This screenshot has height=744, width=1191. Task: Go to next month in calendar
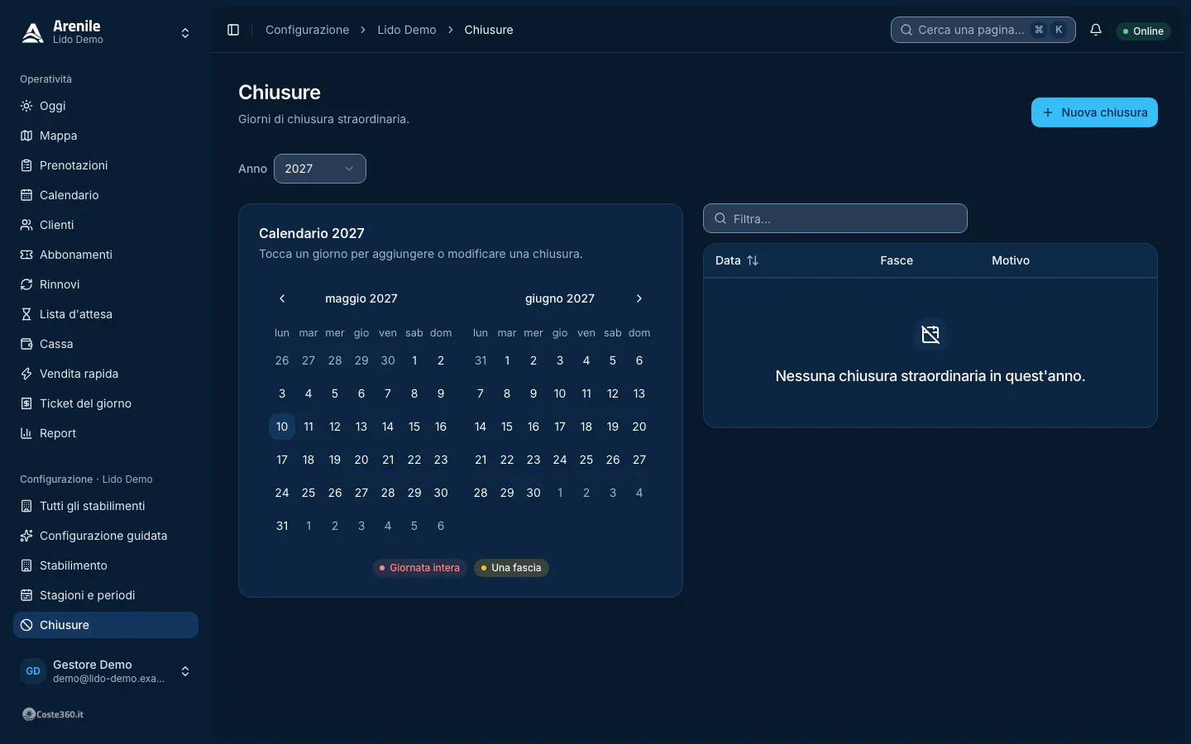pos(639,298)
